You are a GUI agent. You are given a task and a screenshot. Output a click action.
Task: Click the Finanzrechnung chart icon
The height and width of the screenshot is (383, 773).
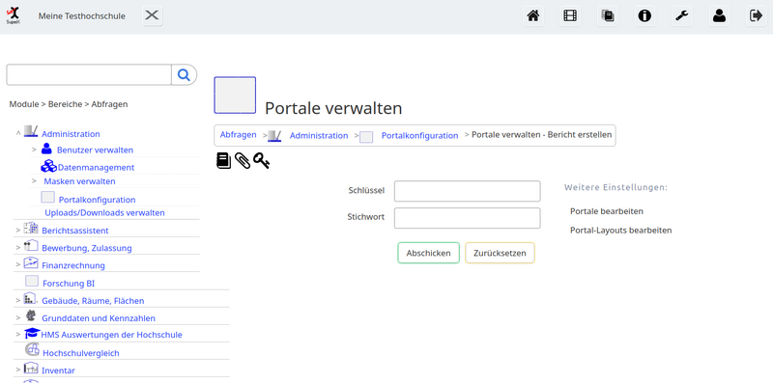tap(31, 262)
